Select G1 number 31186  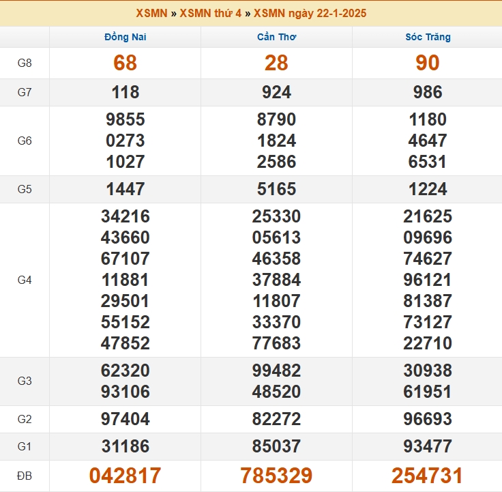pos(125,446)
